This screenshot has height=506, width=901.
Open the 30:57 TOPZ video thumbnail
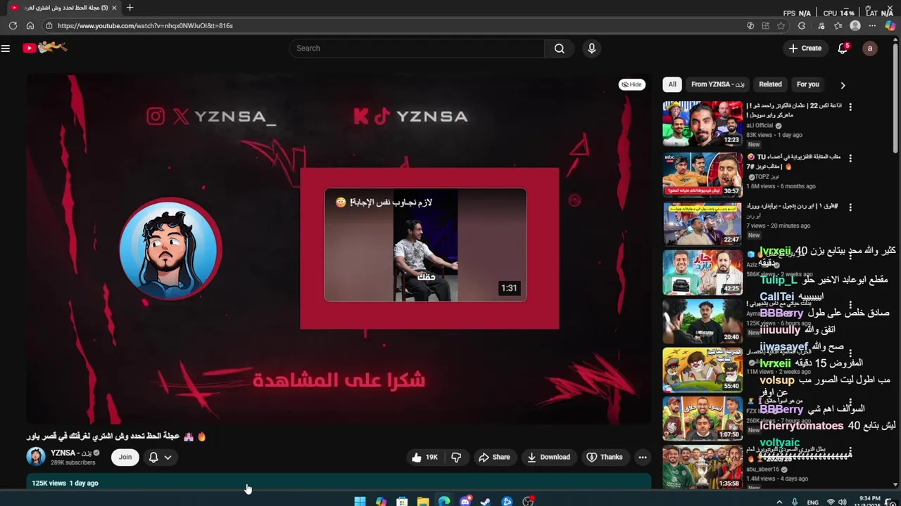(x=702, y=174)
